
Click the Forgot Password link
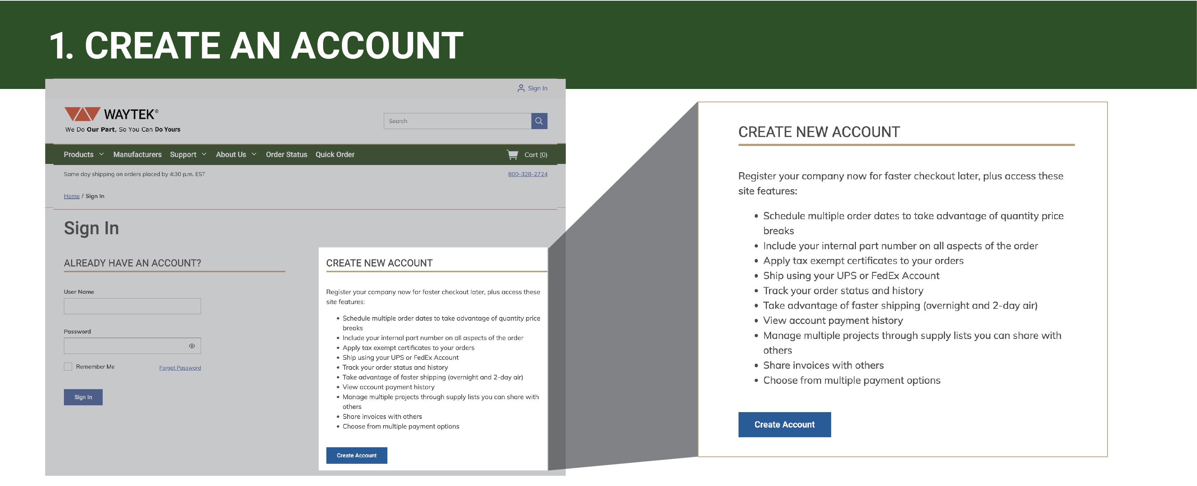(180, 368)
